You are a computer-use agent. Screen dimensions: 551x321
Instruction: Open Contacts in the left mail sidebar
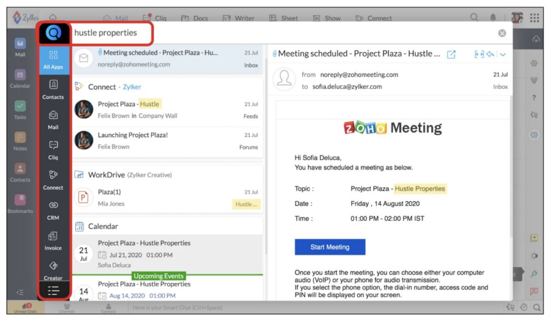coord(20,172)
